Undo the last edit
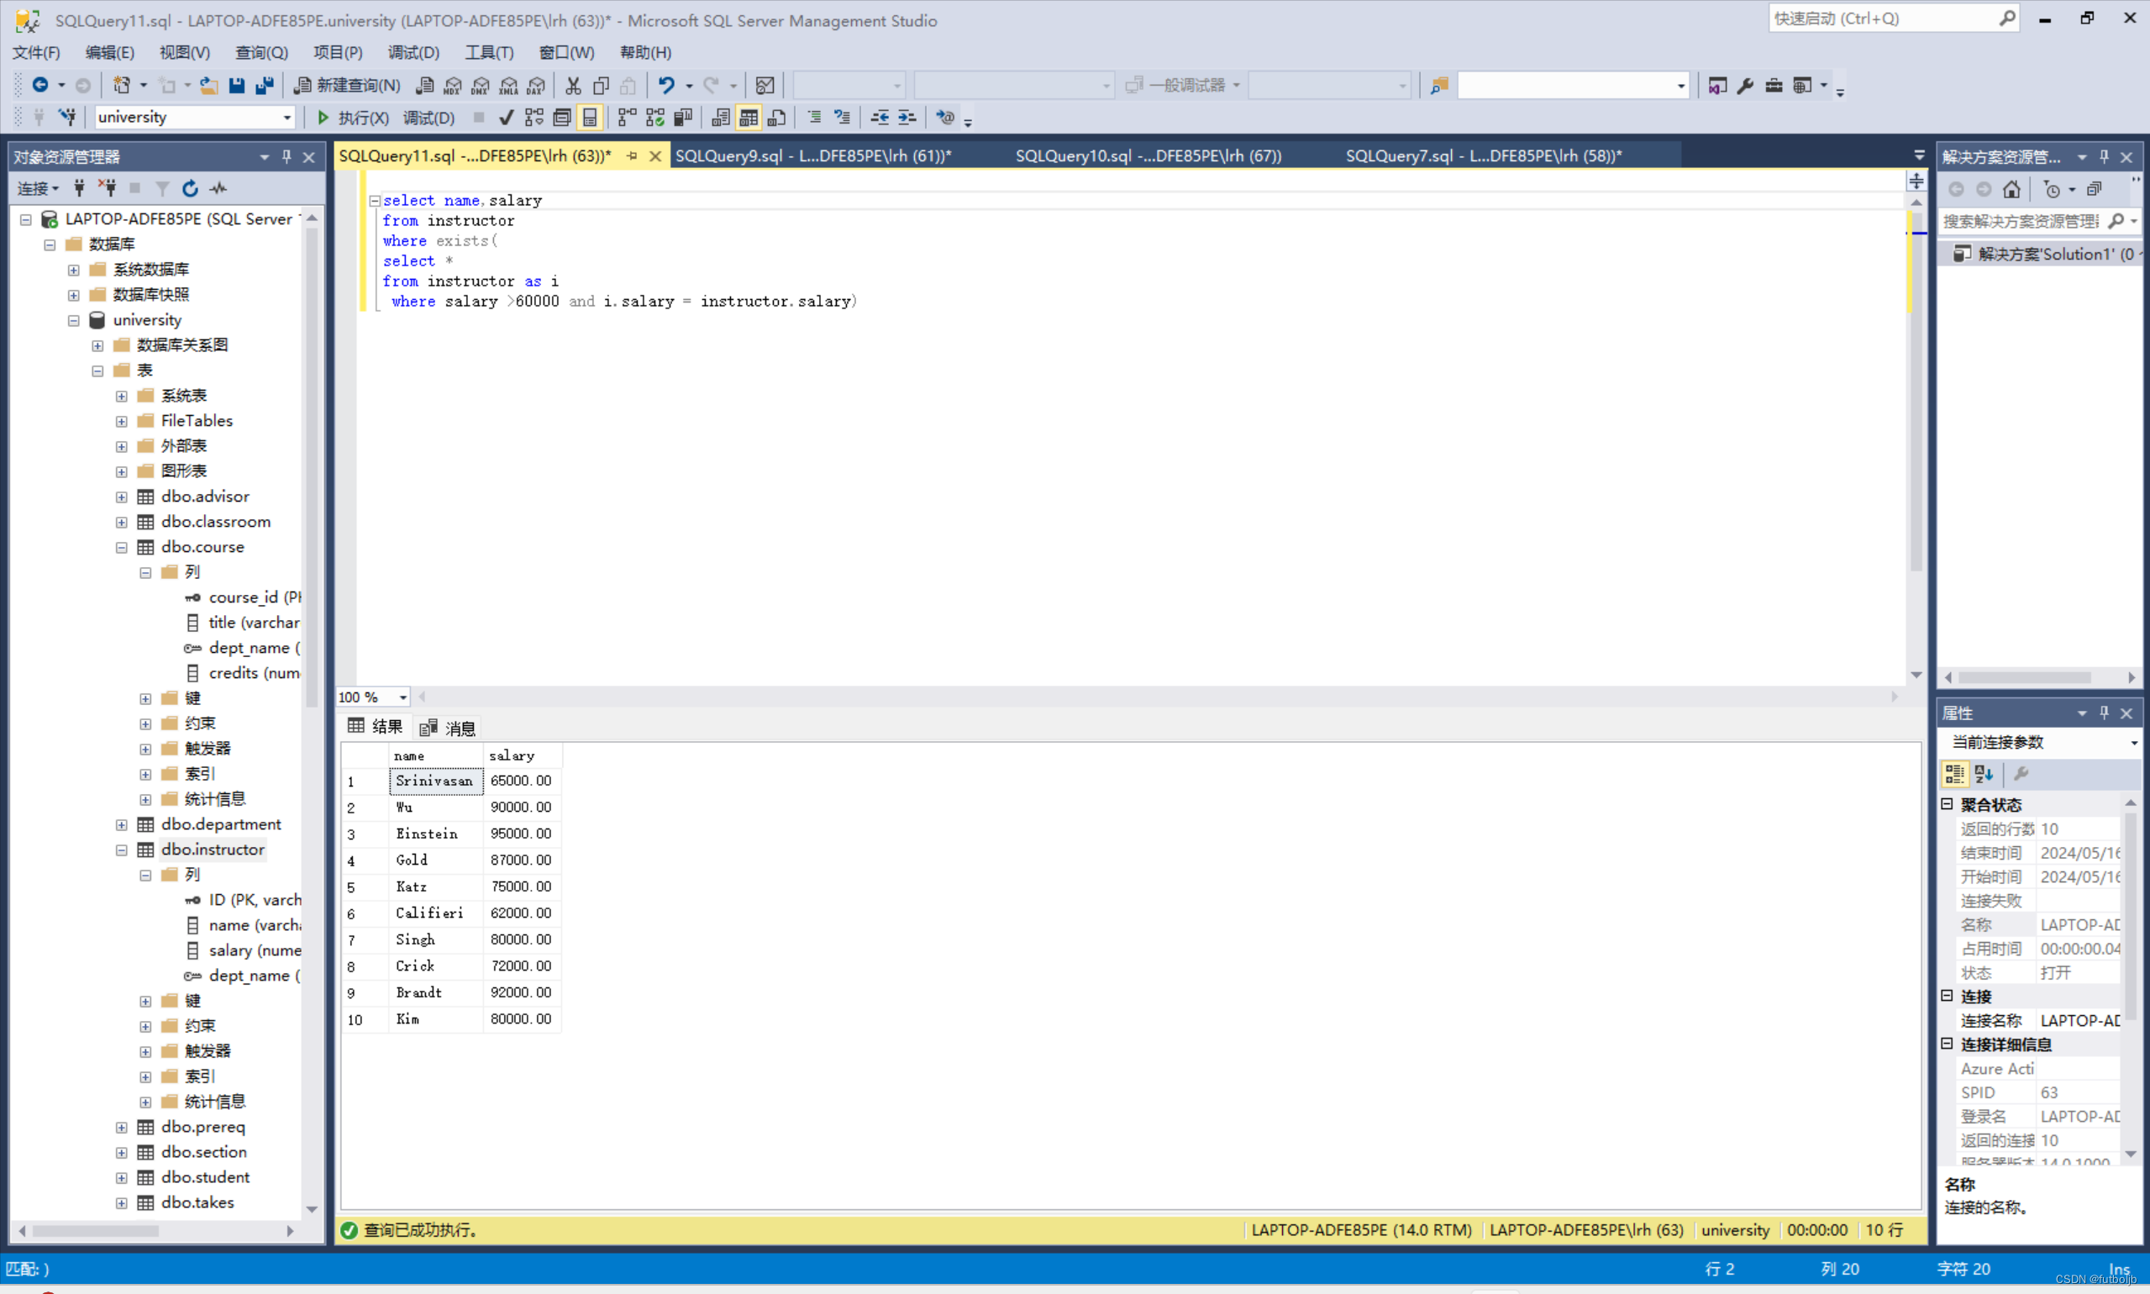This screenshot has width=2150, height=1294. [x=666, y=85]
